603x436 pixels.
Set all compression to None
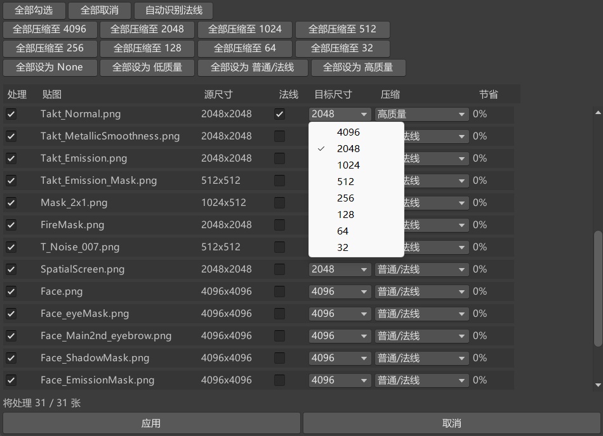[50, 68]
